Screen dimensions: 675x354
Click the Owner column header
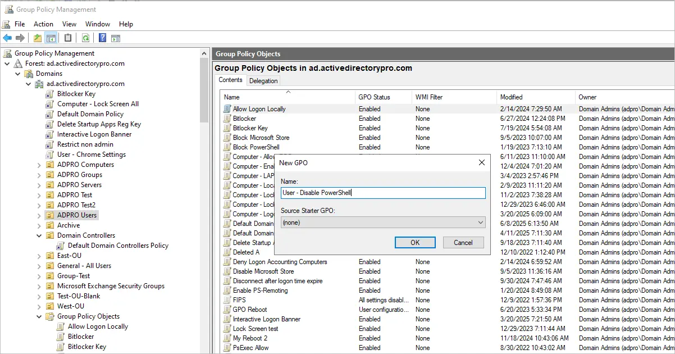625,97
